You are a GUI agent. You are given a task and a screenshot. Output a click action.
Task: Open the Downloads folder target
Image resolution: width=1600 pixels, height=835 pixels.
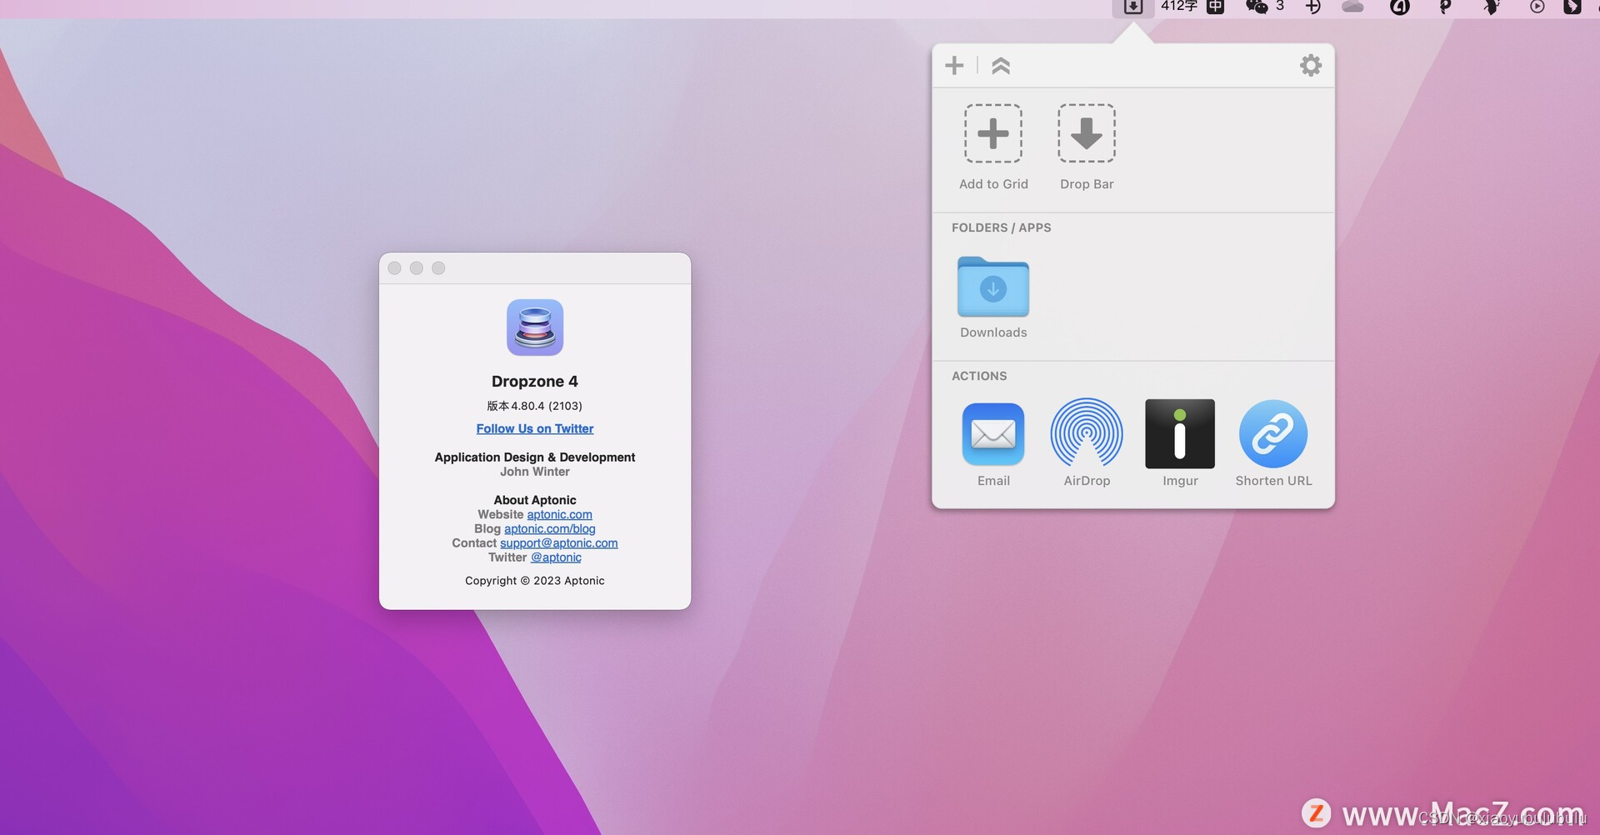point(993,297)
